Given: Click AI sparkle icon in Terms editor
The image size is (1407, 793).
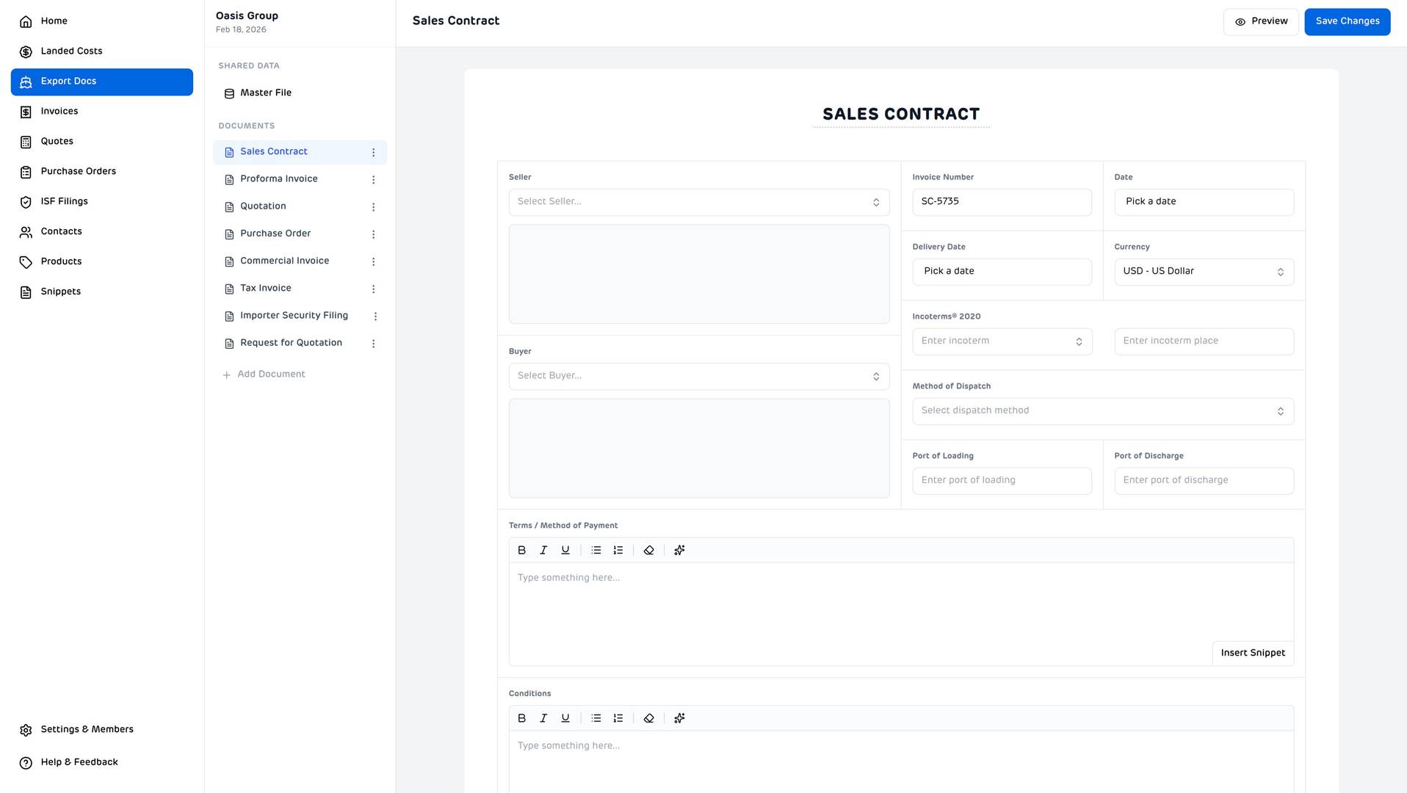Looking at the screenshot, I should pos(679,550).
